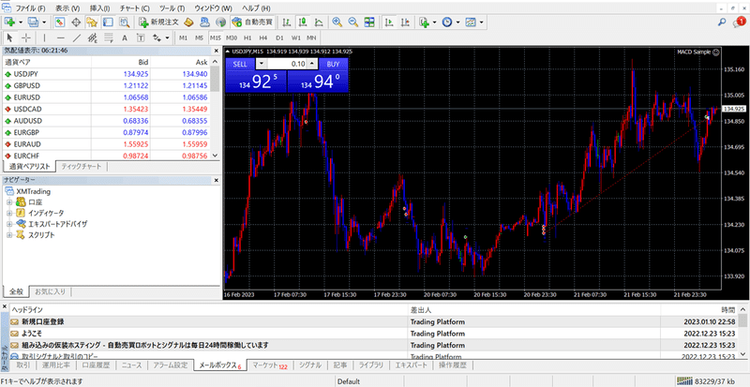
Task: Click the MQL5 community people icon
Action: tap(204, 22)
